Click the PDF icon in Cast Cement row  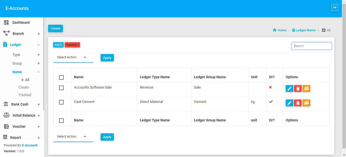click(x=306, y=103)
